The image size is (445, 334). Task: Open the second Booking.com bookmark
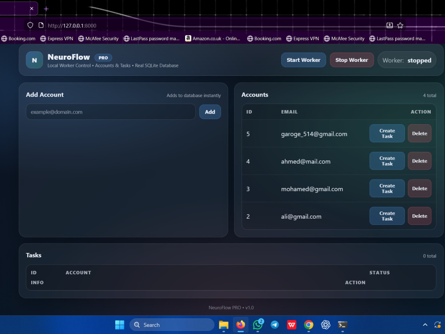(x=264, y=39)
